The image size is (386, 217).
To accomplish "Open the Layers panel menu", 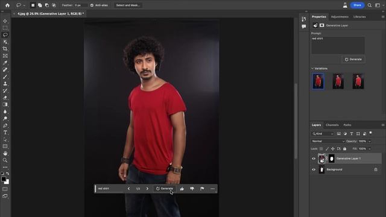I will coord(383,125).
